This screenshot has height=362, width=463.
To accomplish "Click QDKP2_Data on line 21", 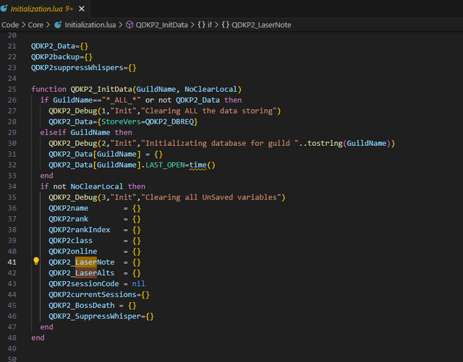I will (53, 46).
